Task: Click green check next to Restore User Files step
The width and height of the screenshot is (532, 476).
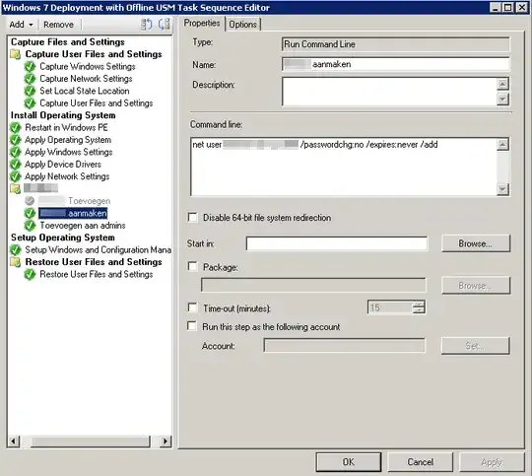Action: (x=30, y=274)
